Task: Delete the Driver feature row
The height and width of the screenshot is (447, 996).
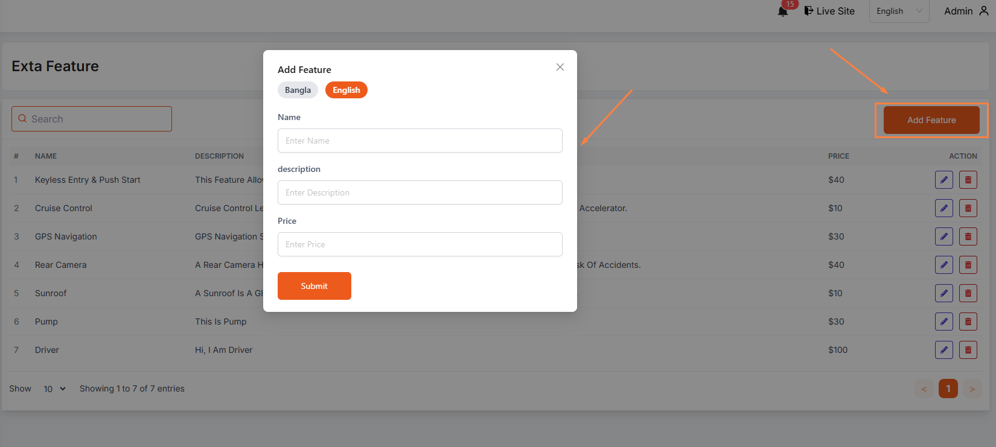Action: (968, 350)
